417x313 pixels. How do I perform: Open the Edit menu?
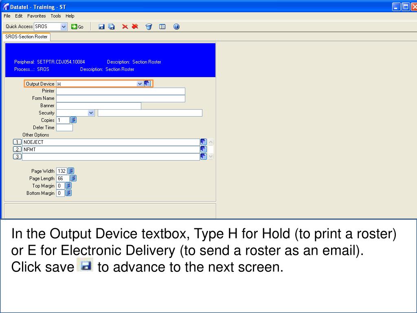pyautogui.click(x=19, y=16)
